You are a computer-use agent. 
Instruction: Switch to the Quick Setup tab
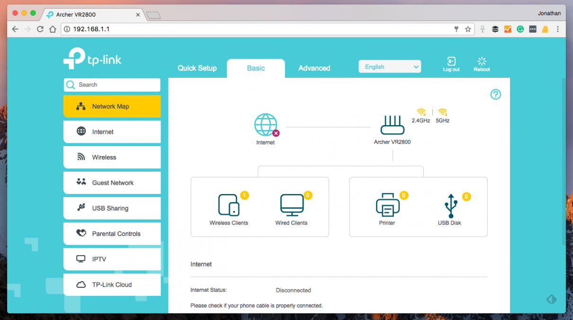tap(197, 68)
